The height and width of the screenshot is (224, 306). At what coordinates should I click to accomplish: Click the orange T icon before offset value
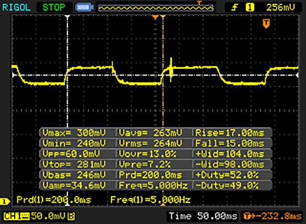247,216
